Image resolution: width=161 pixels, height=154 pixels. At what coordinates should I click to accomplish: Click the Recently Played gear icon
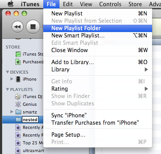coord(18,135)
